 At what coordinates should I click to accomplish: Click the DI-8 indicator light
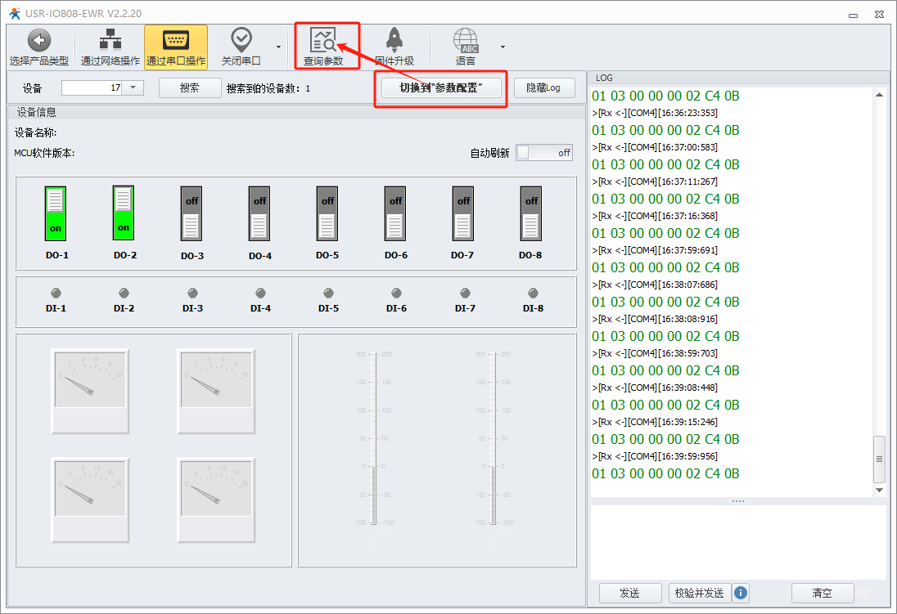pos(533,294)
